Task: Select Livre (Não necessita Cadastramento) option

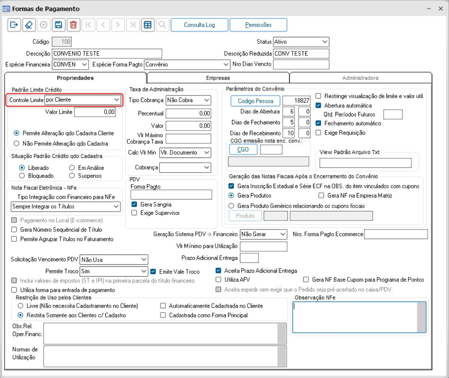Action: (x=20, y=306)
